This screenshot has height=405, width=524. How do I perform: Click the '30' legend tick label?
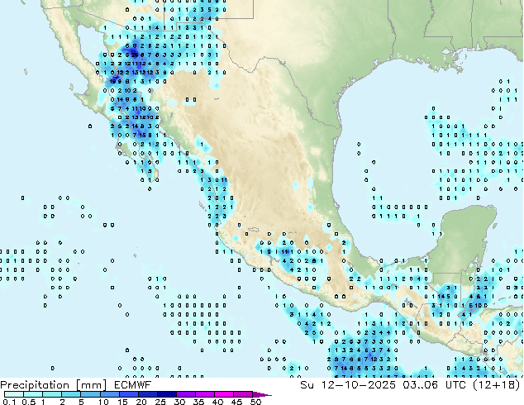coord(179,402)
